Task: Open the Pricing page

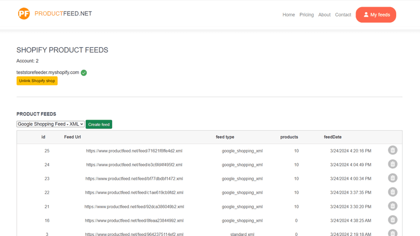Action: pos(306,15)
